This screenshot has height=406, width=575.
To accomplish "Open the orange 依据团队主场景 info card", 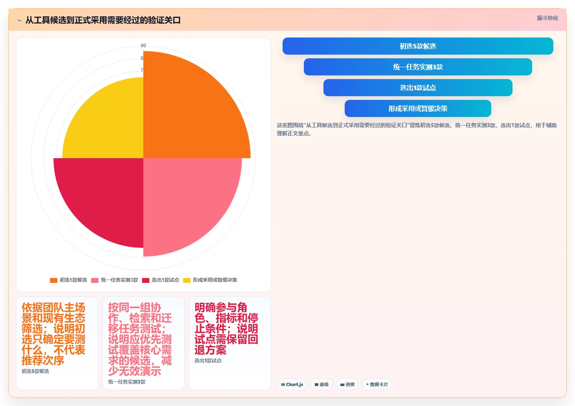I will pyautogui.click(x=57, y=343).
